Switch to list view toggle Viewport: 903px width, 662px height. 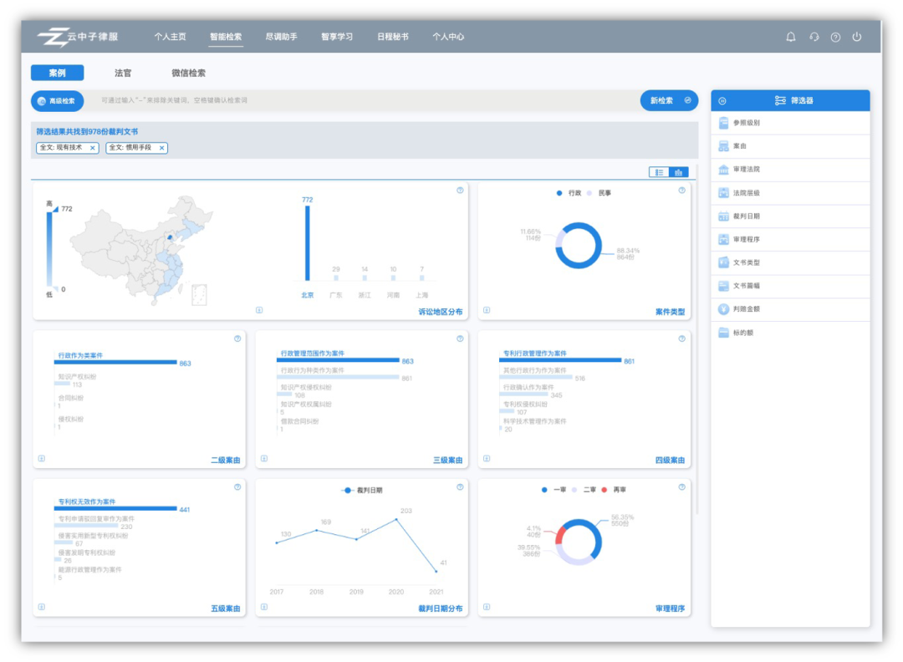point(659,172)
